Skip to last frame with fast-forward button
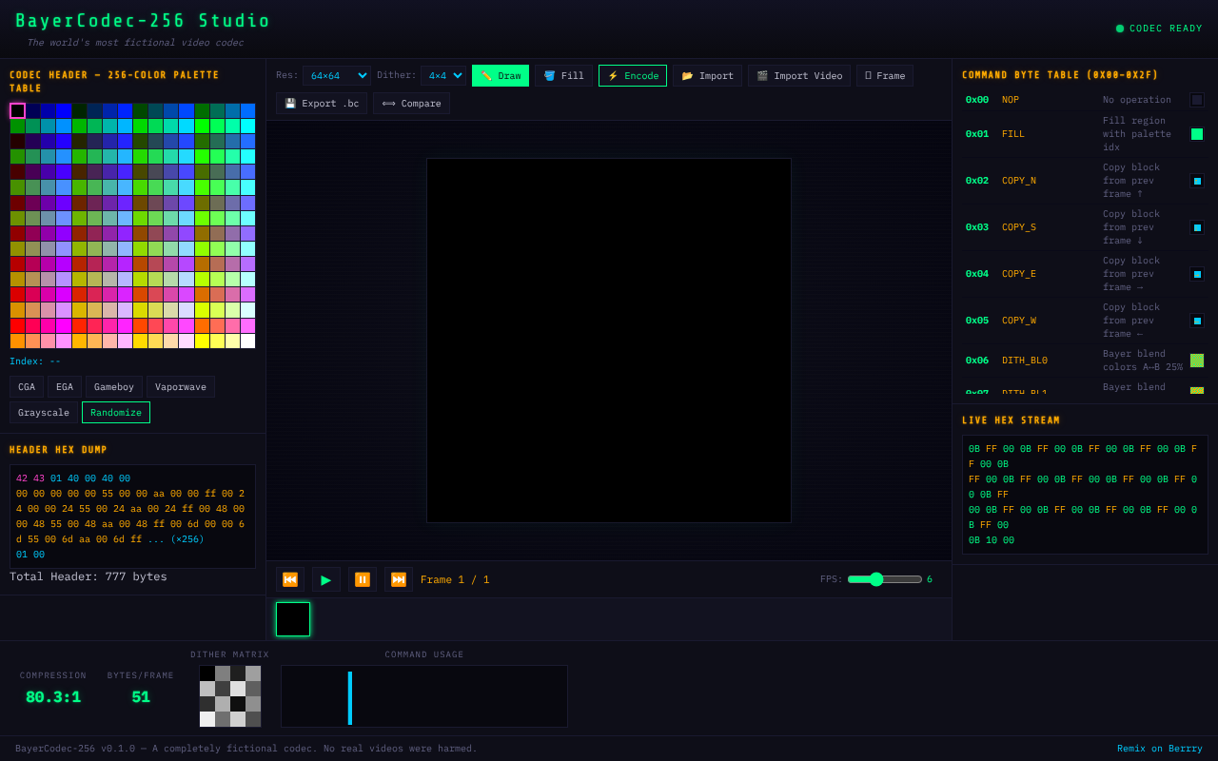1218x761 pixels. pos(399,579)
